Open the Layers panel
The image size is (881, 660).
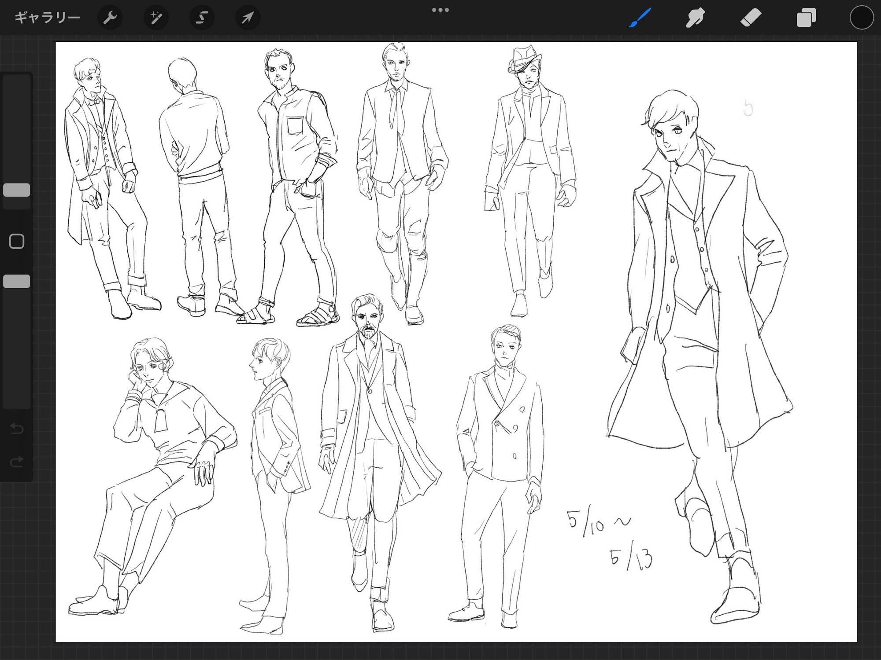coord(806,18)
